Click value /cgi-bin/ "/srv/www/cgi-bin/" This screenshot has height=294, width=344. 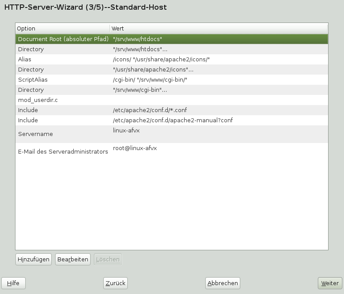[x=150, y=79]
